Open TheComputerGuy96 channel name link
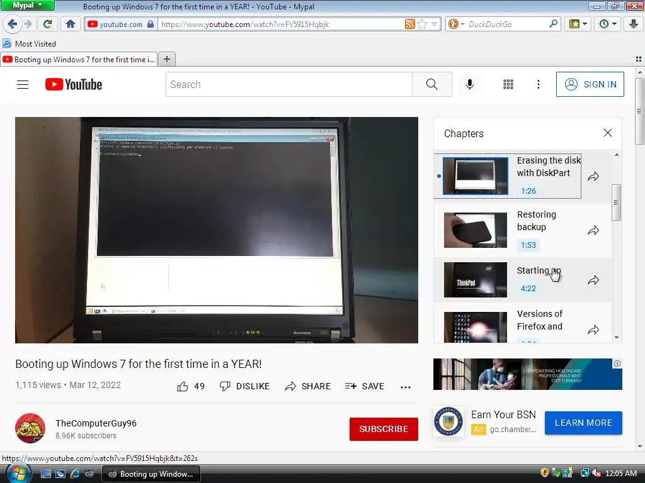Viewport: 645px width, 483px height. point(96,423)
